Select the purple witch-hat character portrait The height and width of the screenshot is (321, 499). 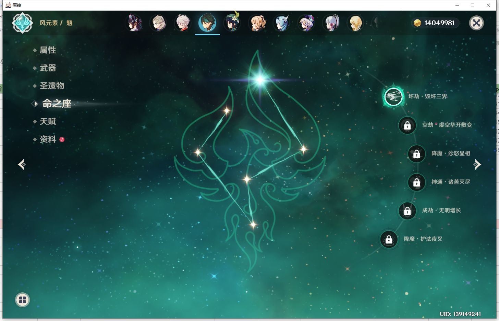[306, 23]
